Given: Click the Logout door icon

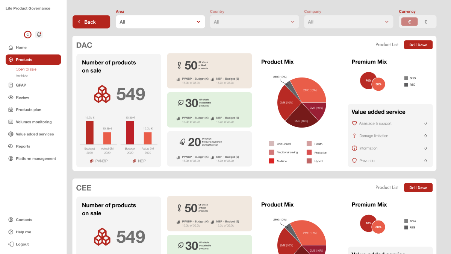Looking at the screenshot, I should click(11, 244).
